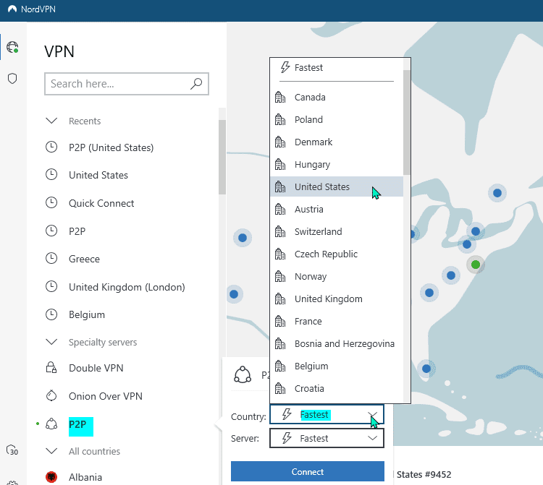Click the blue Connect button
This screenshot has height=485, width=543.
click(x=308, y=471)
